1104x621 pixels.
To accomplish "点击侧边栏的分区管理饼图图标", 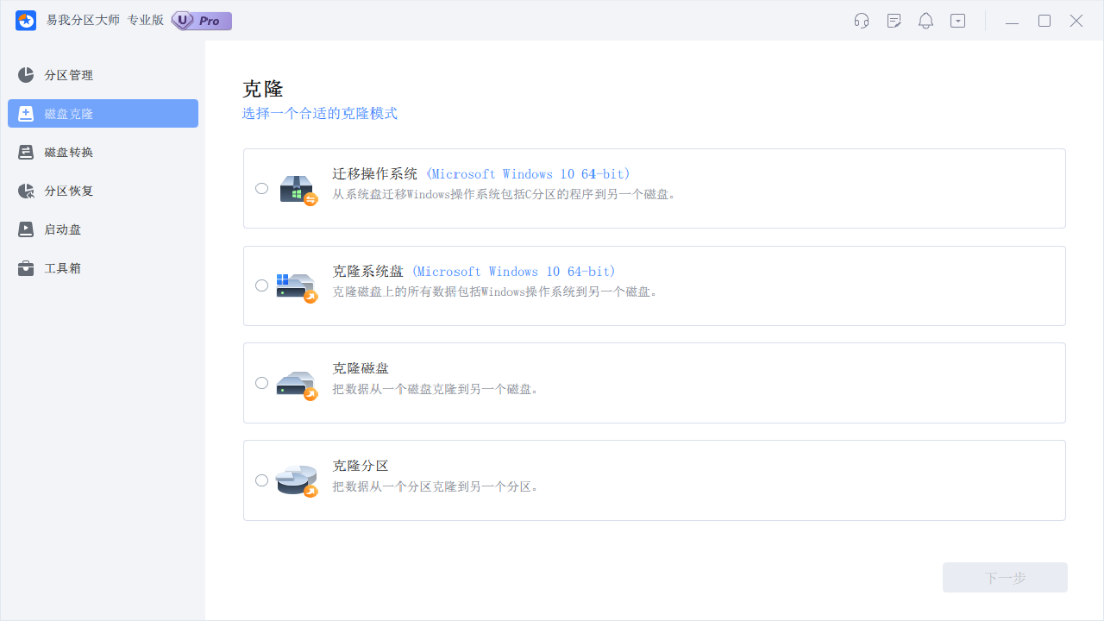I will [26, 75].
